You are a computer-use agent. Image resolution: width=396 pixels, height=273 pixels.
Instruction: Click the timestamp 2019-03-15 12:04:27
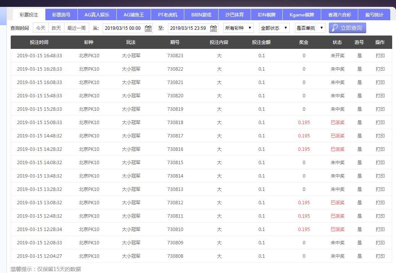[39, 256]
